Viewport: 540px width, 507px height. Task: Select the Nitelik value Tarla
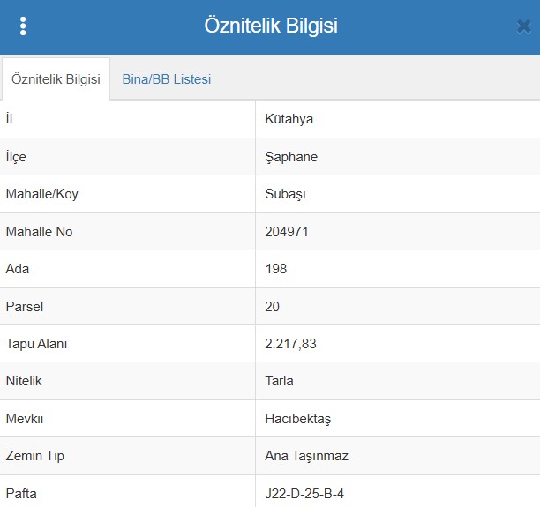tap(279, 381)
